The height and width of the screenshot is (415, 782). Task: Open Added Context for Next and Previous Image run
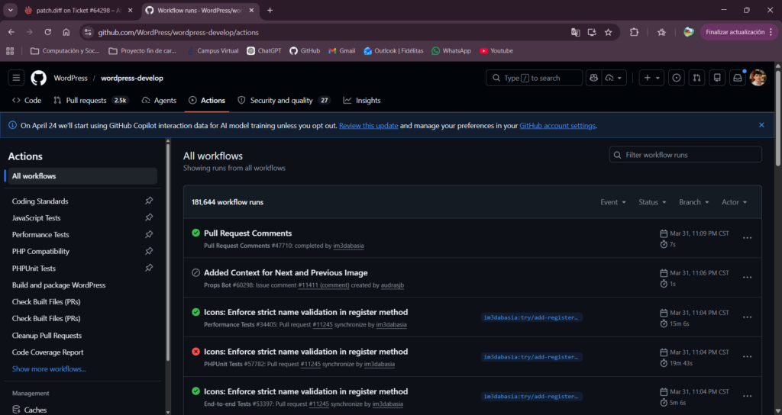[286, 272]
